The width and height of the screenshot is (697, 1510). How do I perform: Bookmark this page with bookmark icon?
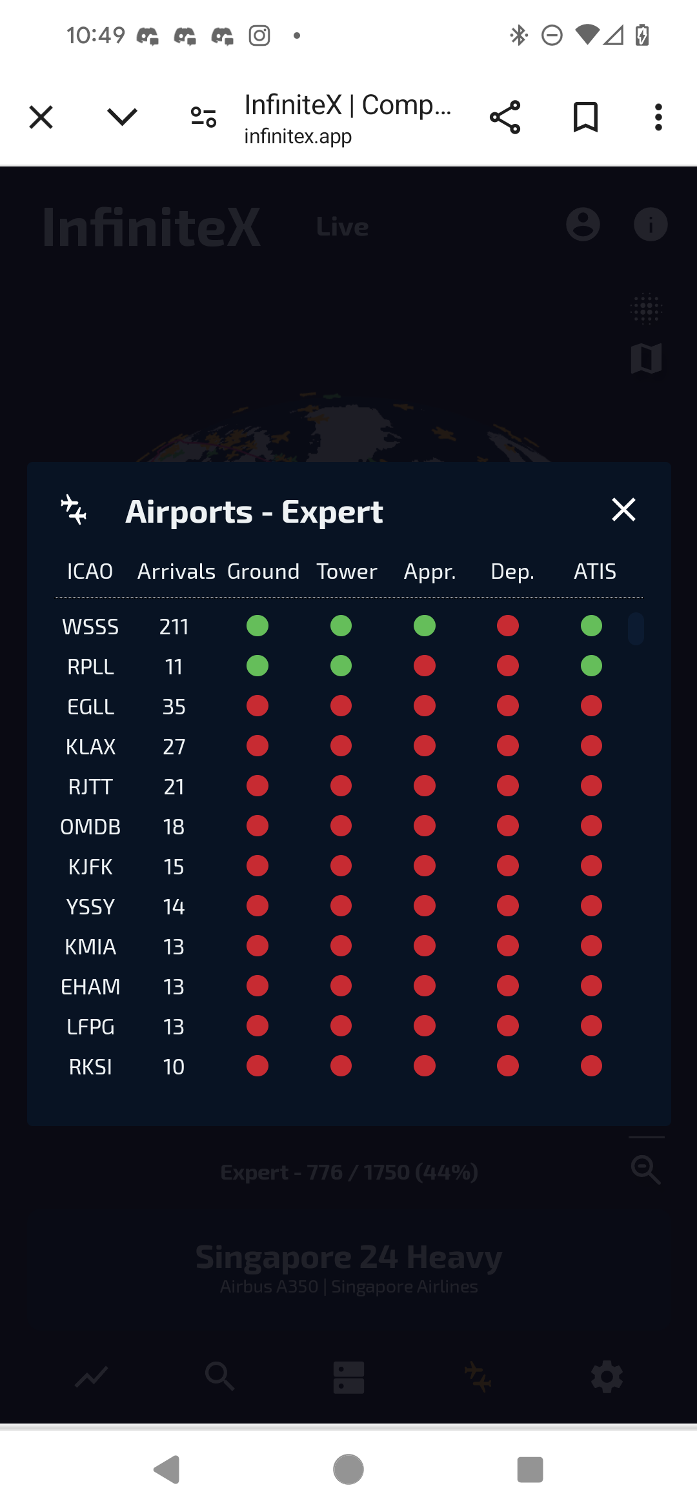585,117
